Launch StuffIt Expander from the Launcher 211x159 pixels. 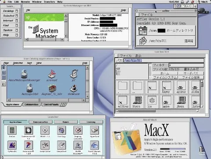tap(78, 145)
